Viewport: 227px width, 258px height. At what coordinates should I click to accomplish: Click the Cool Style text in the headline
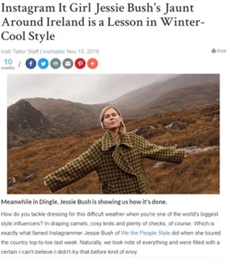28,36
